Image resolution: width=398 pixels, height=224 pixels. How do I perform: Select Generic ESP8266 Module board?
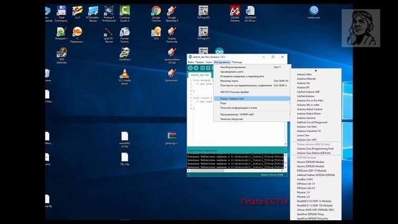click(316, 162)
